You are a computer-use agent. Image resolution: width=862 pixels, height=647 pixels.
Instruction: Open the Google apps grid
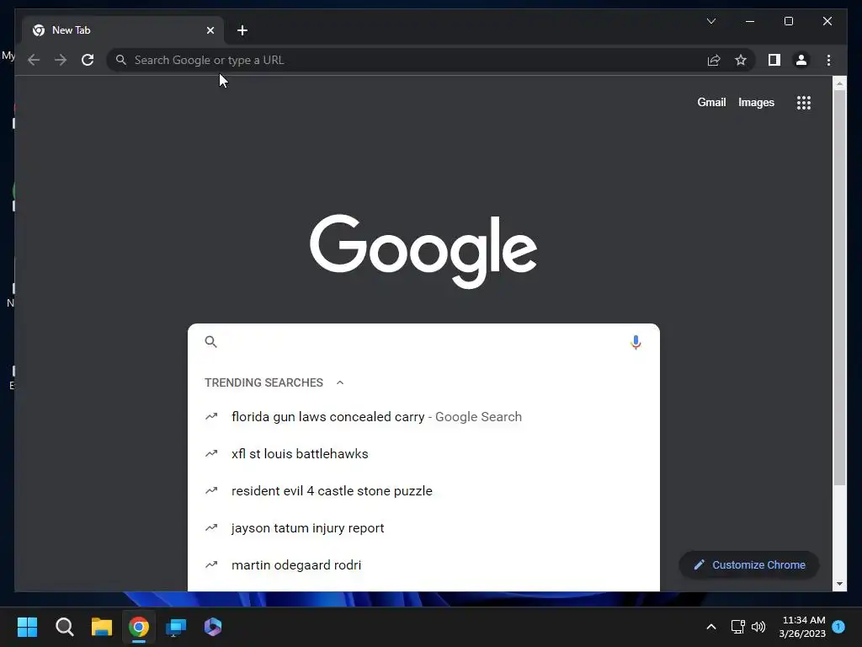804,102
